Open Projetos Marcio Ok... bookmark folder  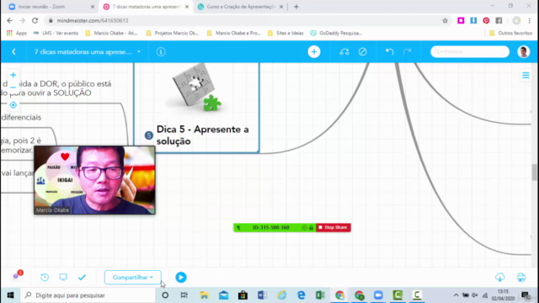point(172,33)
